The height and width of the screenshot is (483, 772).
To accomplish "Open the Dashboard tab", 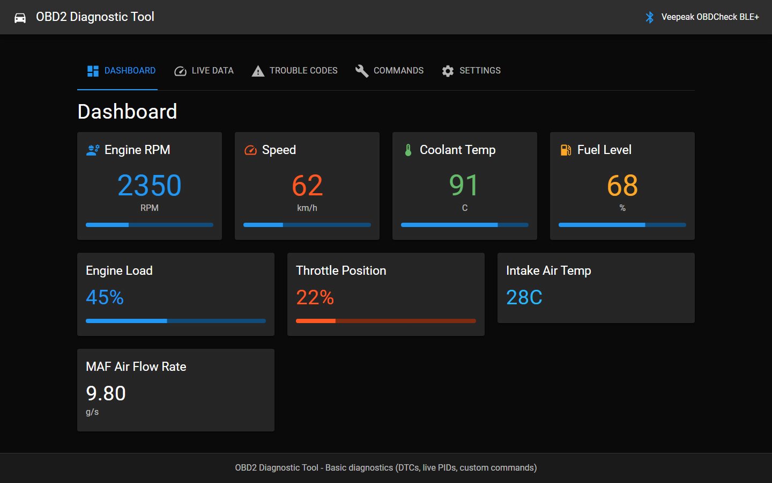I will [x=122, y=71].
